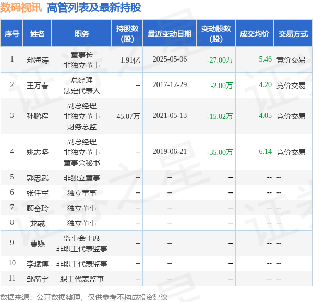Click the name 张任军
313x302 pixels.
pos(38,193)
